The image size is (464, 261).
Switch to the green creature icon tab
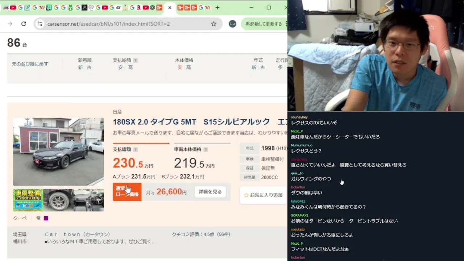[70, 8]
